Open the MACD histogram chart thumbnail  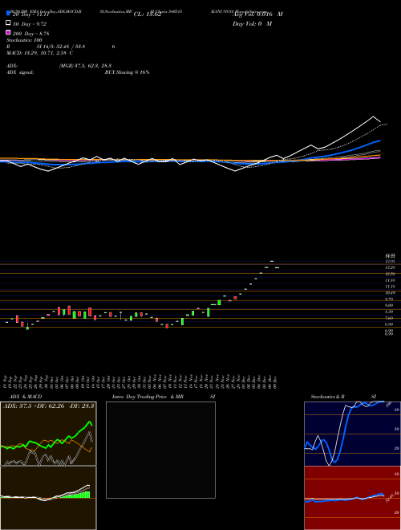point(48,498)
